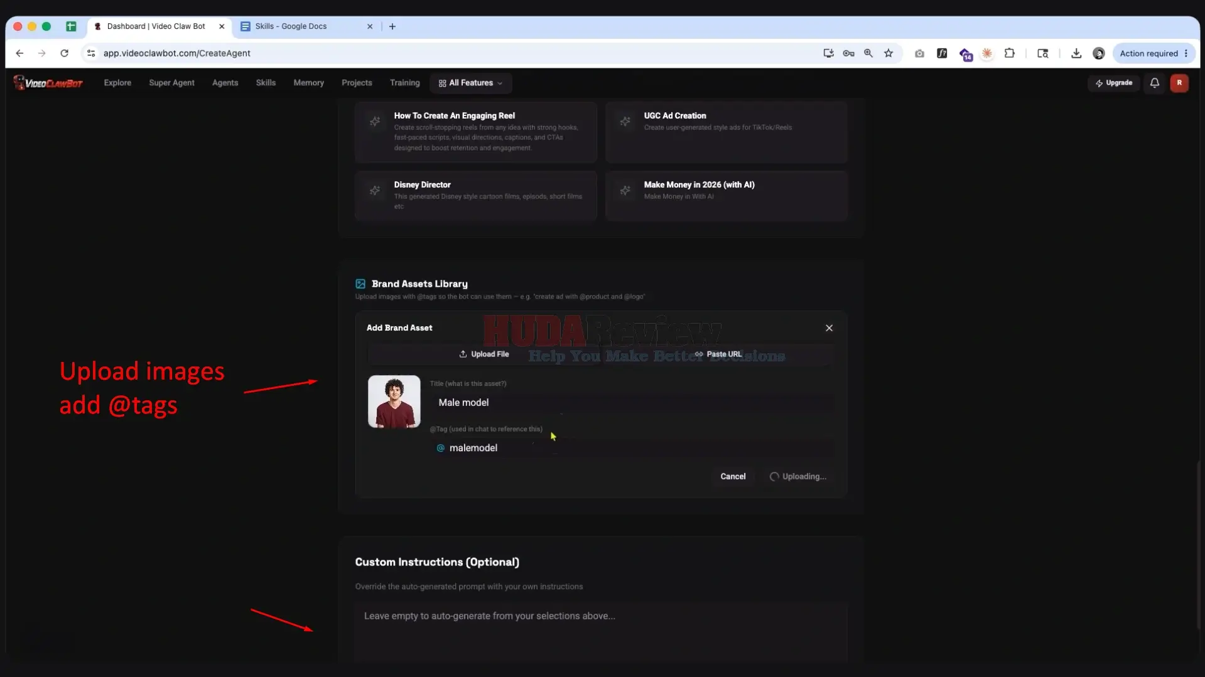Bookmark this page with star icon
The height and width of the screenshot is (677, 1205).
point(889,53)
